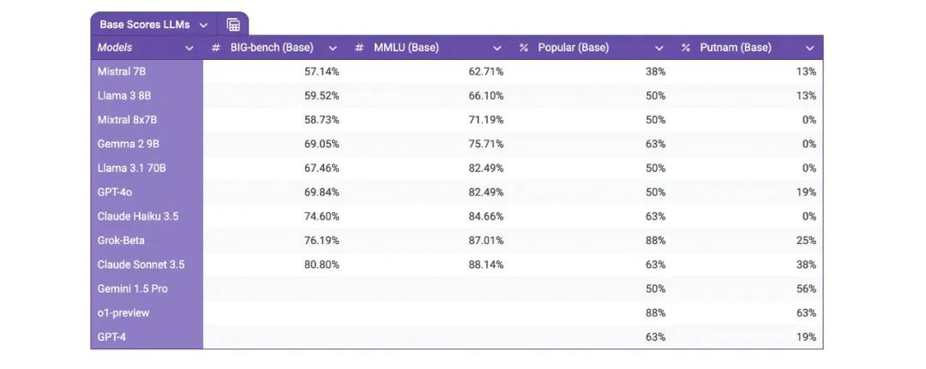Select the Claude Sonnet 3.5 row label
The image size is (926, 369).
point(141,265)
